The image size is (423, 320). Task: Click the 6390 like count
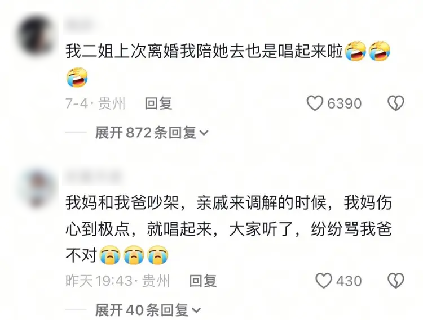[x=344, y=103]
